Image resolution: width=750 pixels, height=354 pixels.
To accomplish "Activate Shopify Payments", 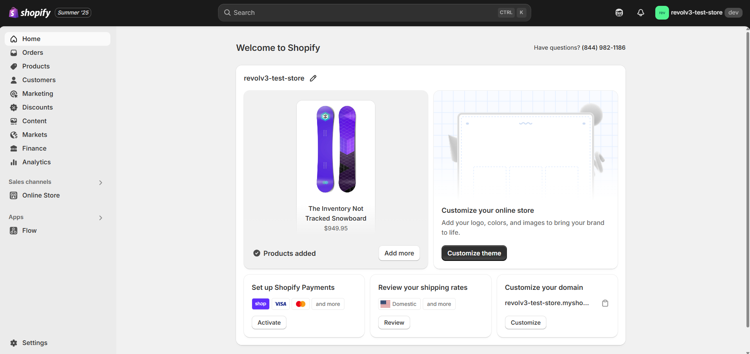I will click(x=269, y=322).
